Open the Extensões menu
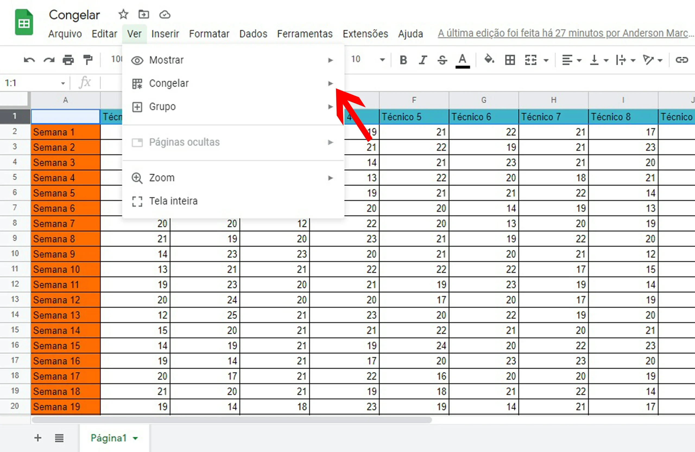695x452 pixels. pyautogui.click(x=365, y=34)
